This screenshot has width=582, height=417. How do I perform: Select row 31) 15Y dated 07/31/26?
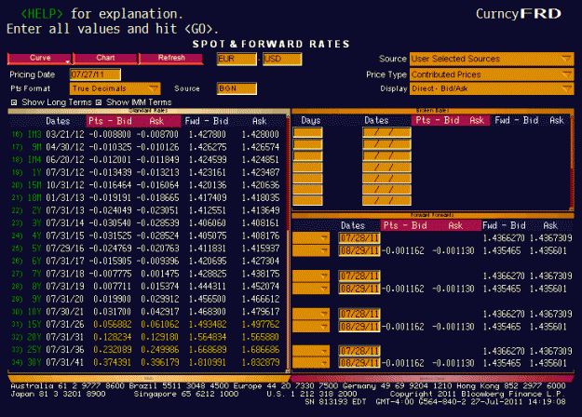tap(147, 324)
